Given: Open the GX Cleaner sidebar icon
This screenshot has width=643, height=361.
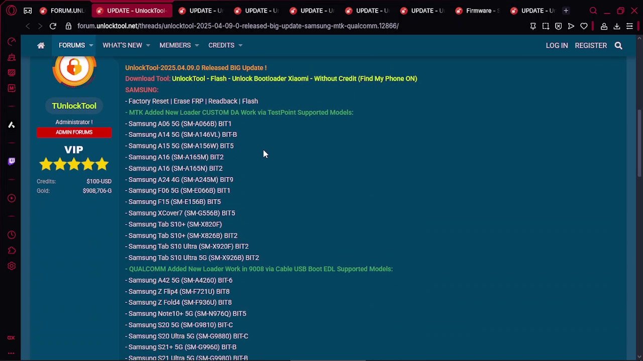Looking at the screenshot, I should (11, 57).
